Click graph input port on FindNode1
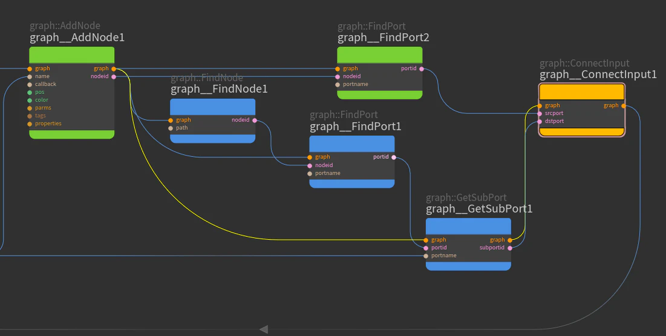666x336 pixels. point(171,120)
